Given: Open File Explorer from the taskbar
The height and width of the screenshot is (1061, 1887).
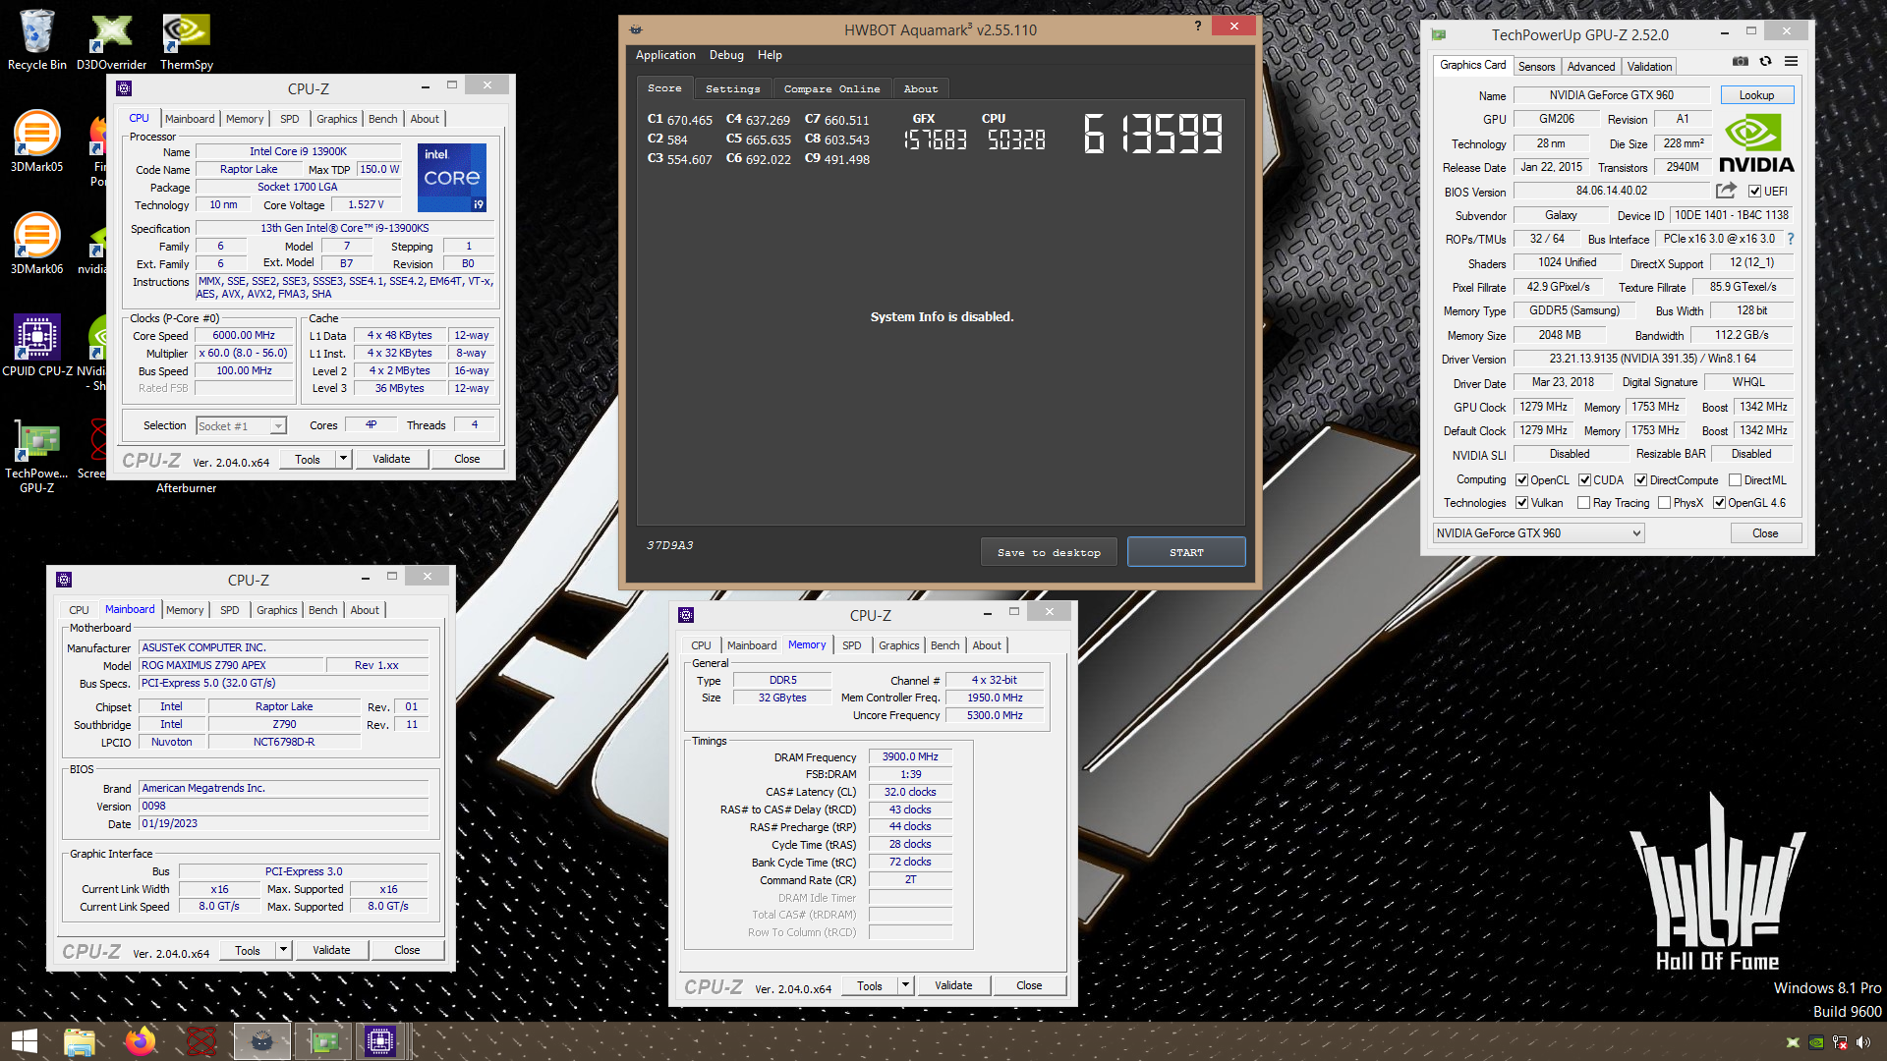Looking at the screenshot, I should (x=79, y=1041).
